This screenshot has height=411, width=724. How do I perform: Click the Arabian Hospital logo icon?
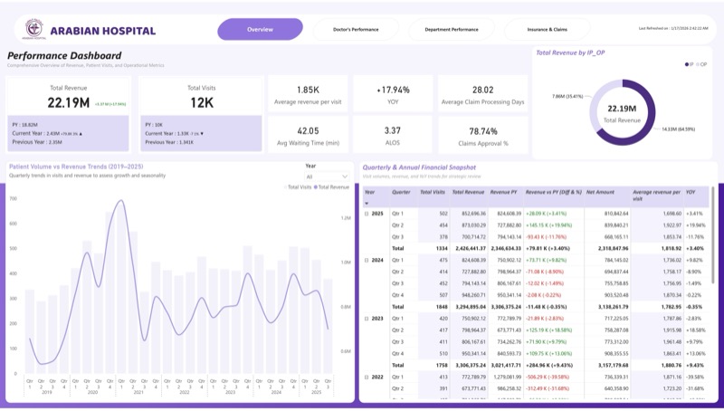point(34,29)
